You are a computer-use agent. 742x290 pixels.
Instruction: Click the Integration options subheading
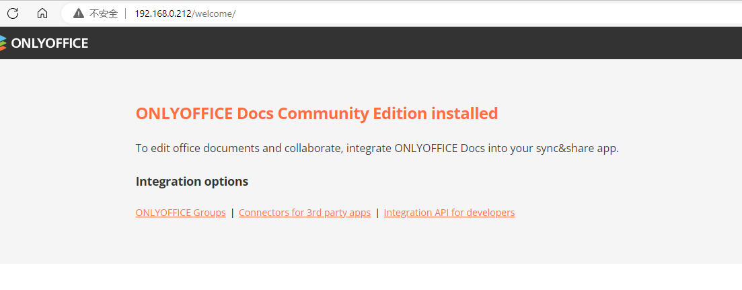pos(192,182)
